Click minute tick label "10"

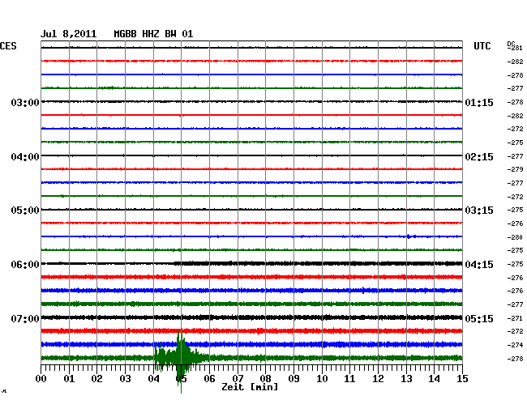click(x=322, y=379)
